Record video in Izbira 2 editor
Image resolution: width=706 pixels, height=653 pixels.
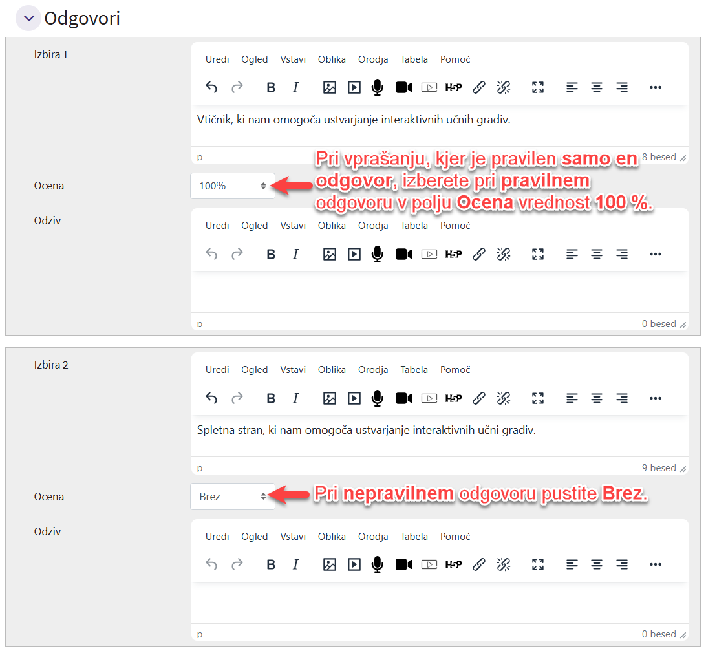[404, 398]
